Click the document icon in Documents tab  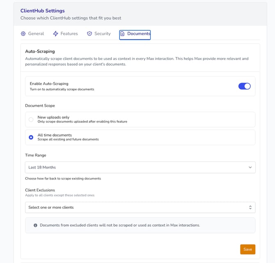tap(122, 34)
